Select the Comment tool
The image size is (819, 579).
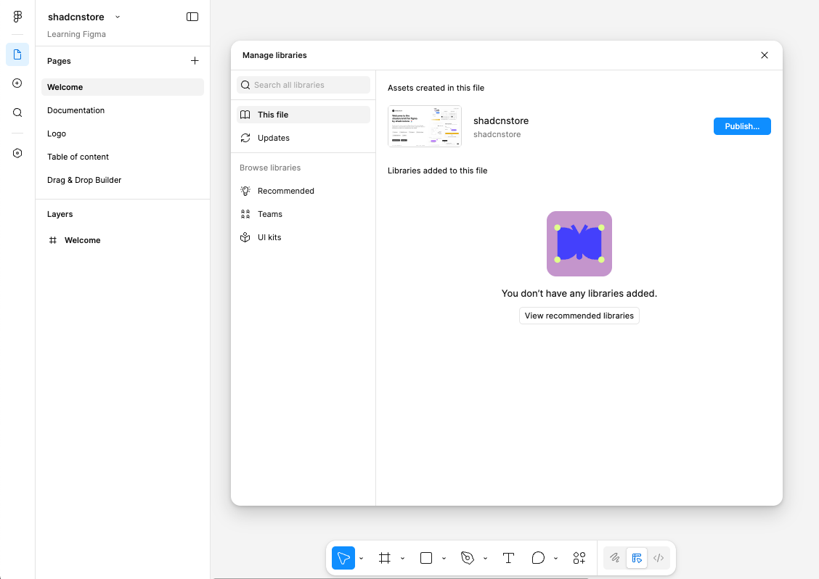(x=538, y=558)
